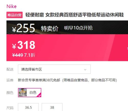The height and width of the screenshot is (111, 128).
Task: Click the chevron arrow in delivery selector
Action: (85, 70)
